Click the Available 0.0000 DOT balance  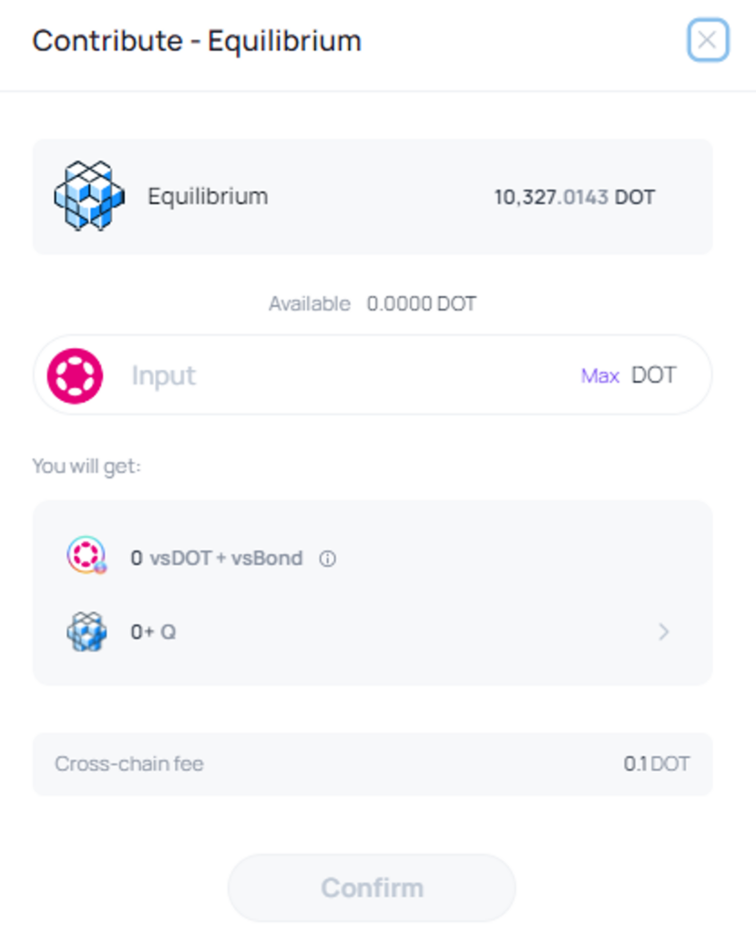373,304
